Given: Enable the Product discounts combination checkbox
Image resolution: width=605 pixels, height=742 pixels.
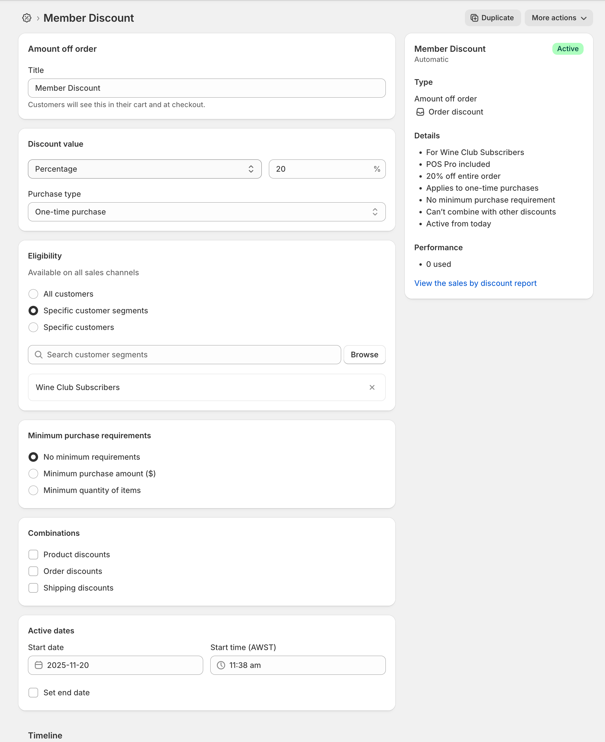Looking at the screenshot, I should coord(33,555).
